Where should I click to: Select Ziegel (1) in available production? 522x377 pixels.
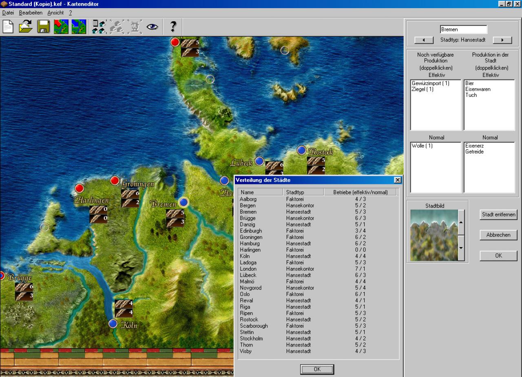422,89
